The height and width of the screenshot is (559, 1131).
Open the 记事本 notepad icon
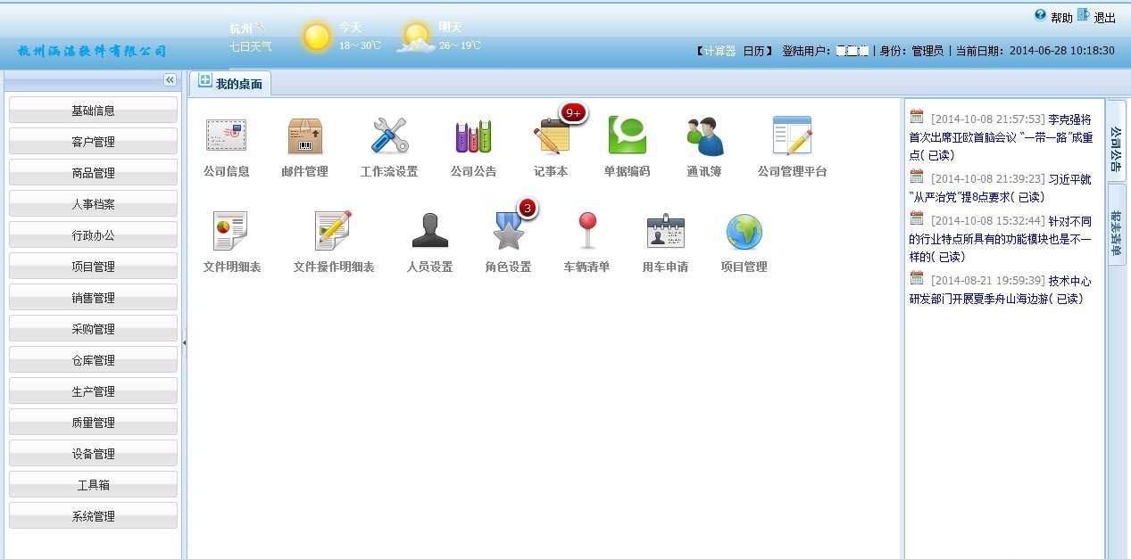[x=551, y=136]
